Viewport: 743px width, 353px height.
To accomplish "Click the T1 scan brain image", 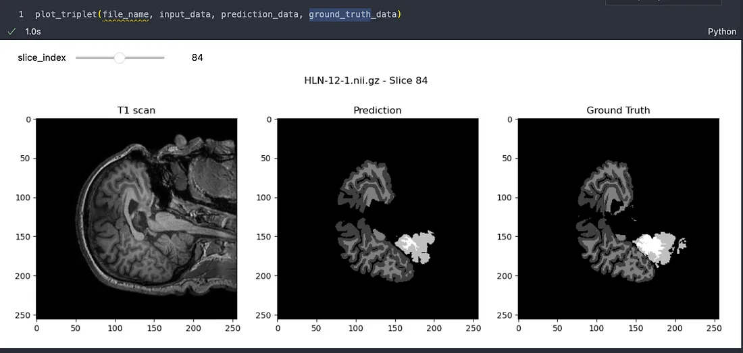I will pos(136,219).
